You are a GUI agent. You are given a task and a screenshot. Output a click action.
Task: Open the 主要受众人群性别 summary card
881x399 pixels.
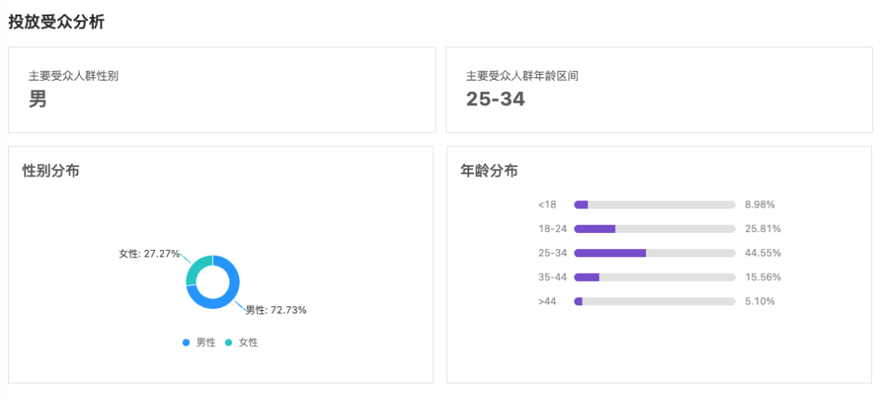point(221,90)
